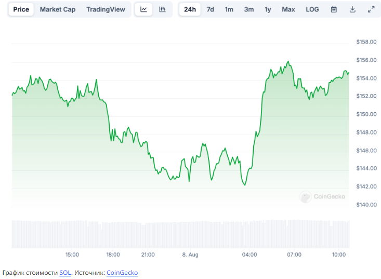Screen dimensions: 381x279
Task: Choose the 7d time range
Action: [210, 9]
